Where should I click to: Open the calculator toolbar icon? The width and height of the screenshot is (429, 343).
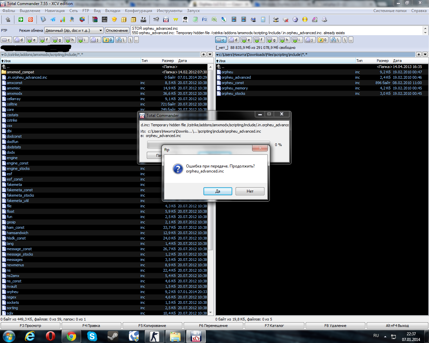point(263,19)
